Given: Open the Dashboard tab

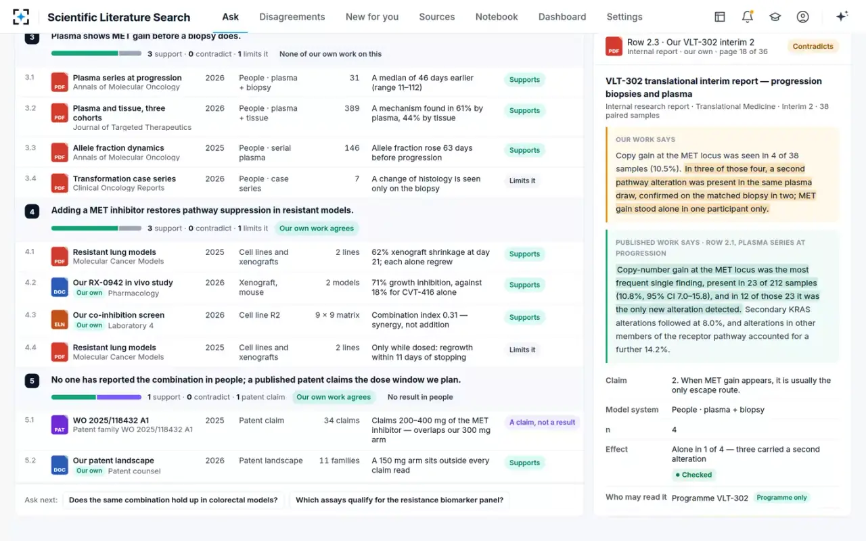Looking at the screenshot, I should (562, 17).
